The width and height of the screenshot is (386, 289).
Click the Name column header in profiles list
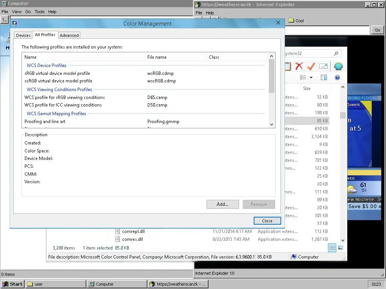pyautogui.click(x=84, y=57)
